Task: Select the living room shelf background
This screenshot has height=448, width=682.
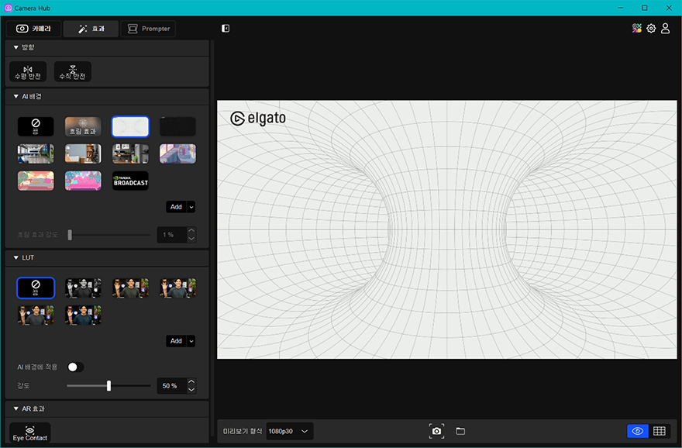Action: (x=83, y=153)
